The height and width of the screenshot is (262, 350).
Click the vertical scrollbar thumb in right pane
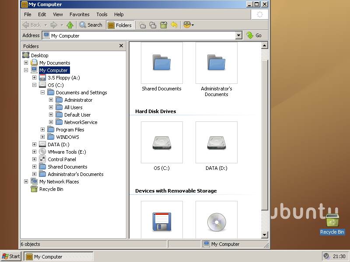(x=265, y=135)
